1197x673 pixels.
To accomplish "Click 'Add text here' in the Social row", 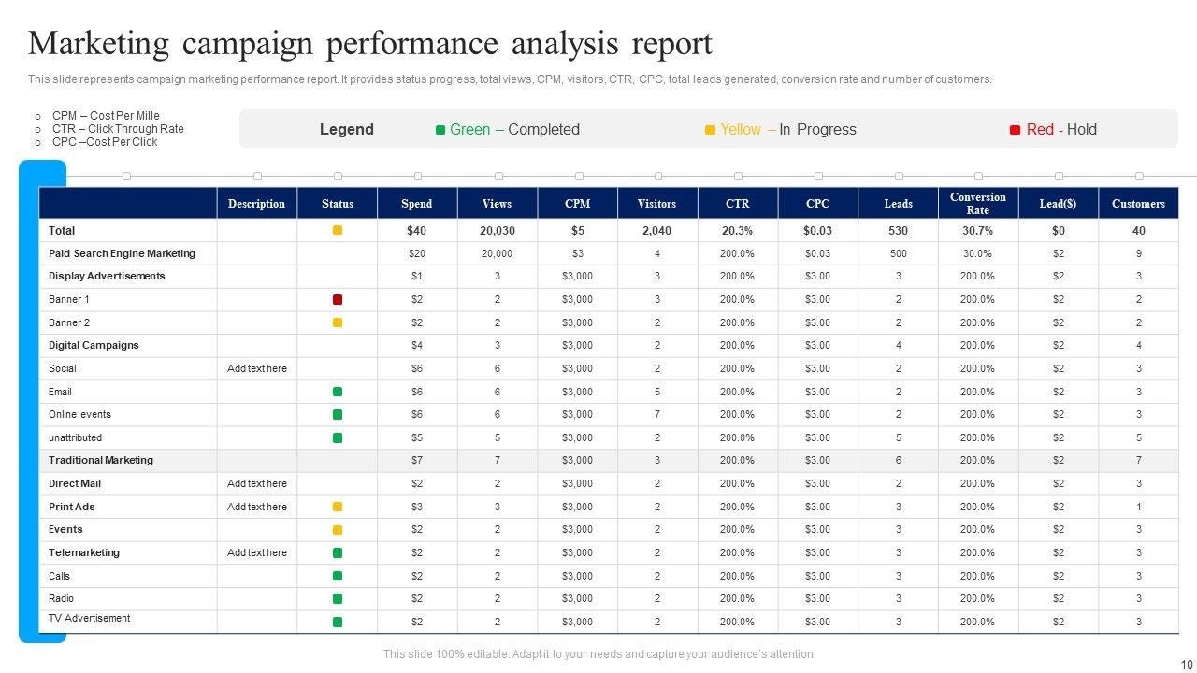I will 257,368.
